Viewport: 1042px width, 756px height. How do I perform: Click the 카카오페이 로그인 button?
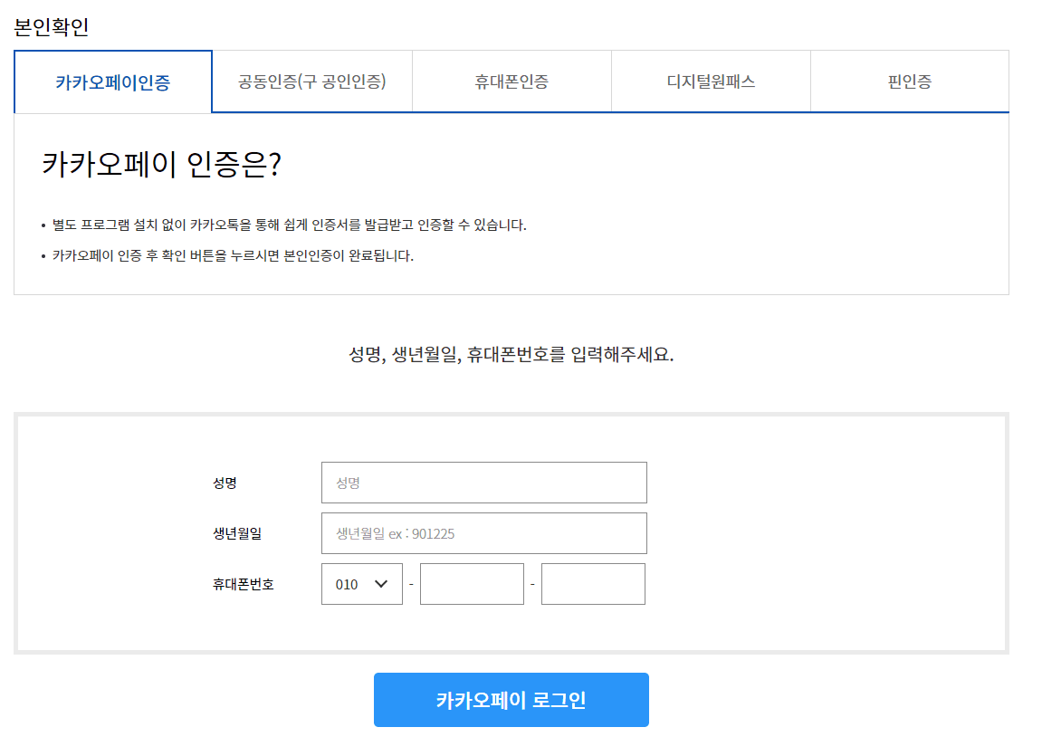click(x=511, y=700)
